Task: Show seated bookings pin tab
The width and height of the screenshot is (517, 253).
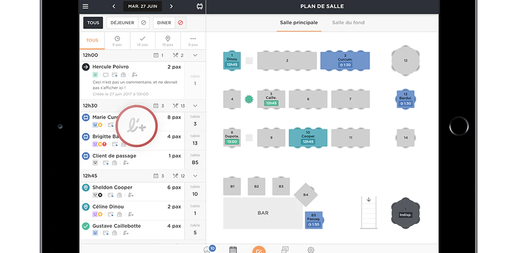Action: tap(168, 41)
